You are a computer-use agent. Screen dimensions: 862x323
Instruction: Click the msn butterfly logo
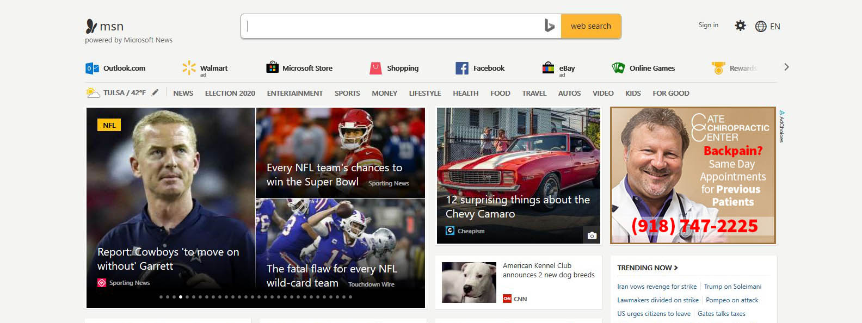tap(91, 26)
